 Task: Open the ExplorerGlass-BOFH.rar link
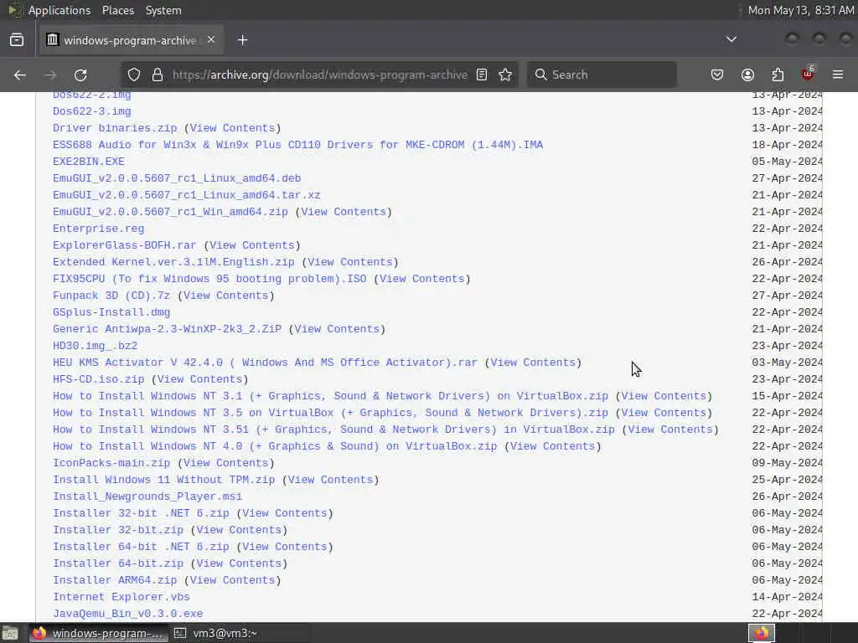[124, 245]
